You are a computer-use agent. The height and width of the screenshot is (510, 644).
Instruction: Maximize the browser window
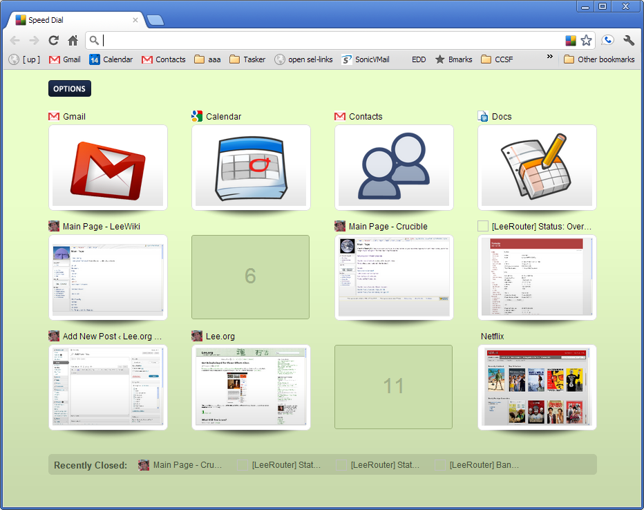pos(603,7)
